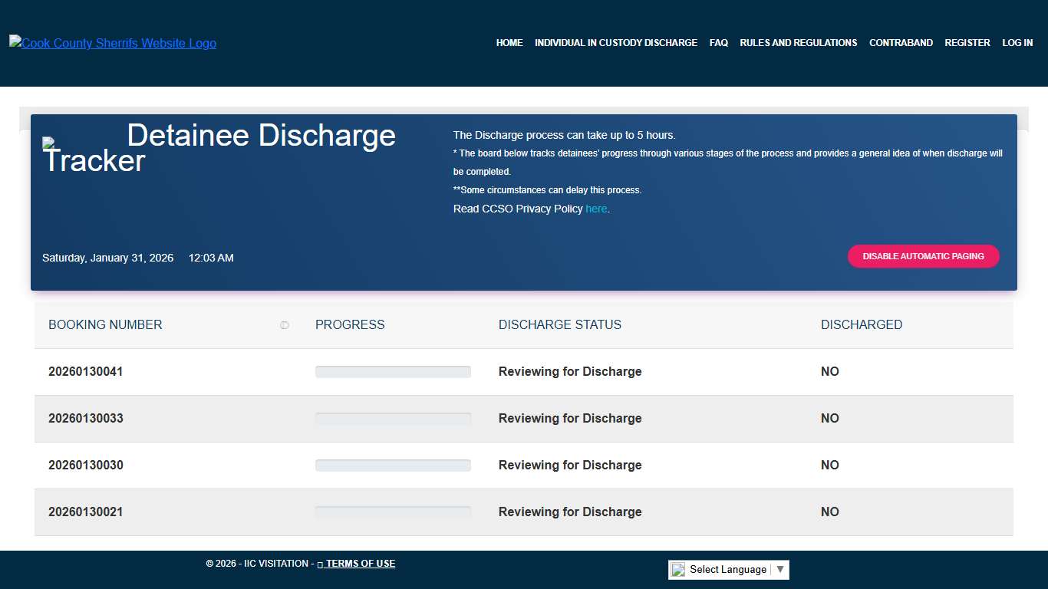Click the search icon beside BOOKING NUMBER
The image size is (1048, 589).
click(x=285, y=324)
